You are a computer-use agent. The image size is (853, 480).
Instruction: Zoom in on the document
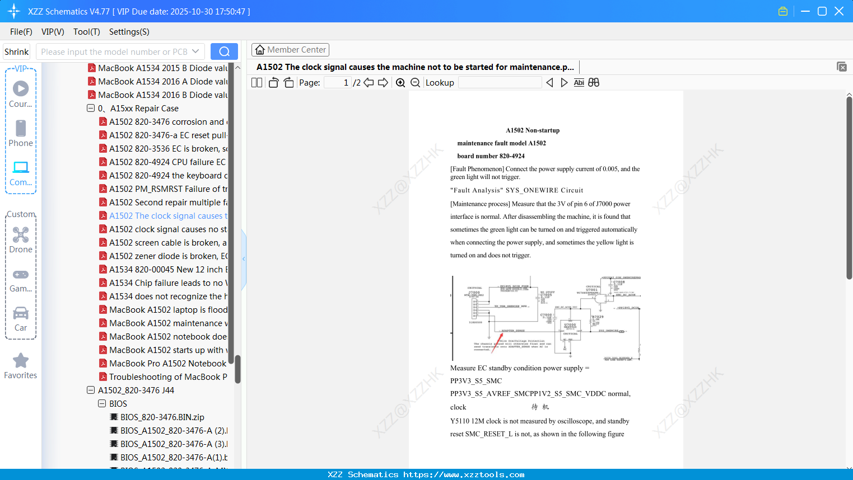400,83
